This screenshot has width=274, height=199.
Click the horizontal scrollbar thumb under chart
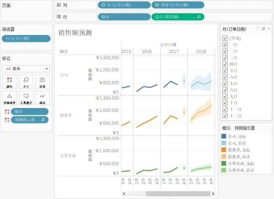coord(178,194)
